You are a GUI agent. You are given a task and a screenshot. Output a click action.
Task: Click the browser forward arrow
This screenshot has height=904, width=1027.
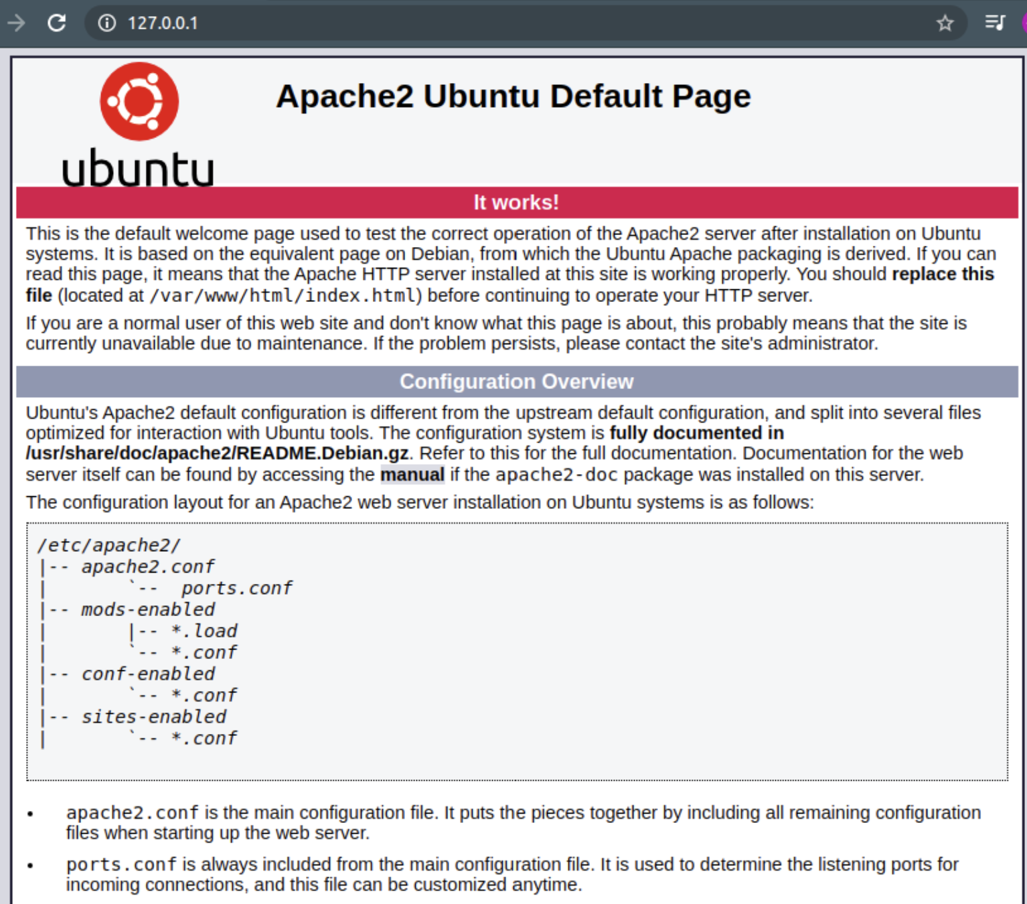click(x=16, y=23)
